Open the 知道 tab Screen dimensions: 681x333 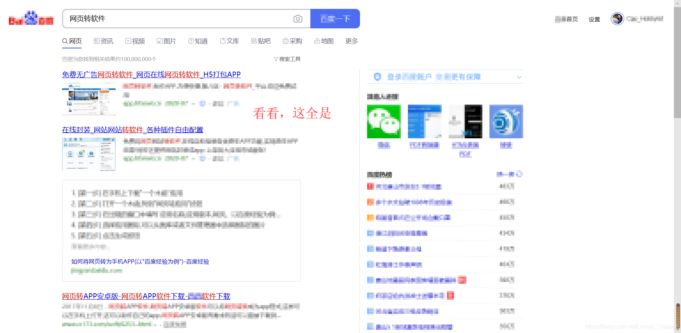(198, 41)
